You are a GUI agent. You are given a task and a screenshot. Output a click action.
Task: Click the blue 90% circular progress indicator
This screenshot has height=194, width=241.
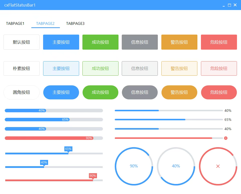[134, 166]
